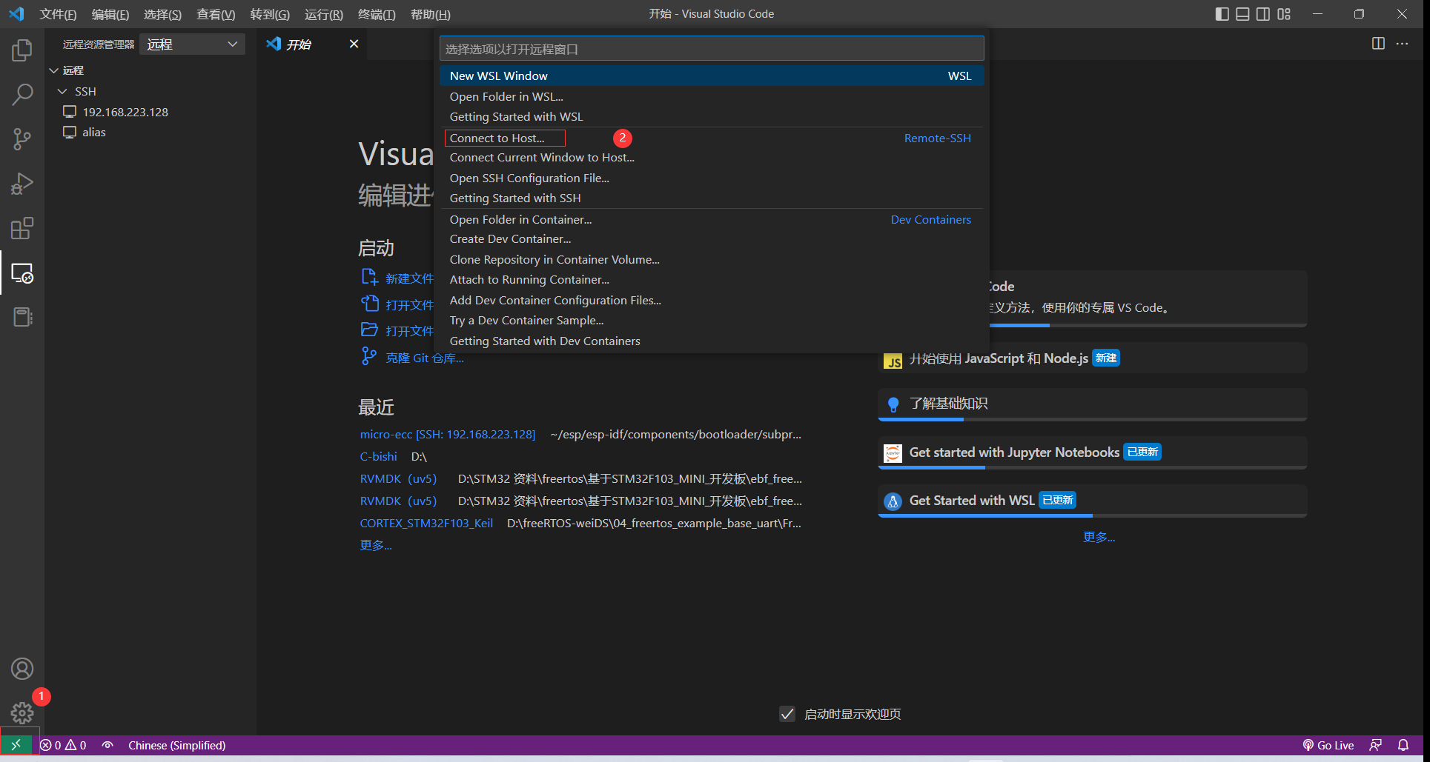Toggle 启动时显示欢迎页 checkbox
1430x762 pixels.
[x=787, y=714]
